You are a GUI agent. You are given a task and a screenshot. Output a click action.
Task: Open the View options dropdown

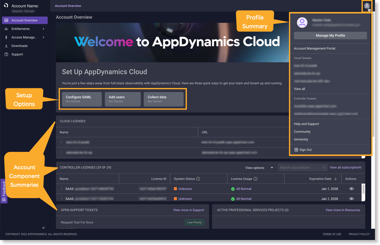[259, 168]
